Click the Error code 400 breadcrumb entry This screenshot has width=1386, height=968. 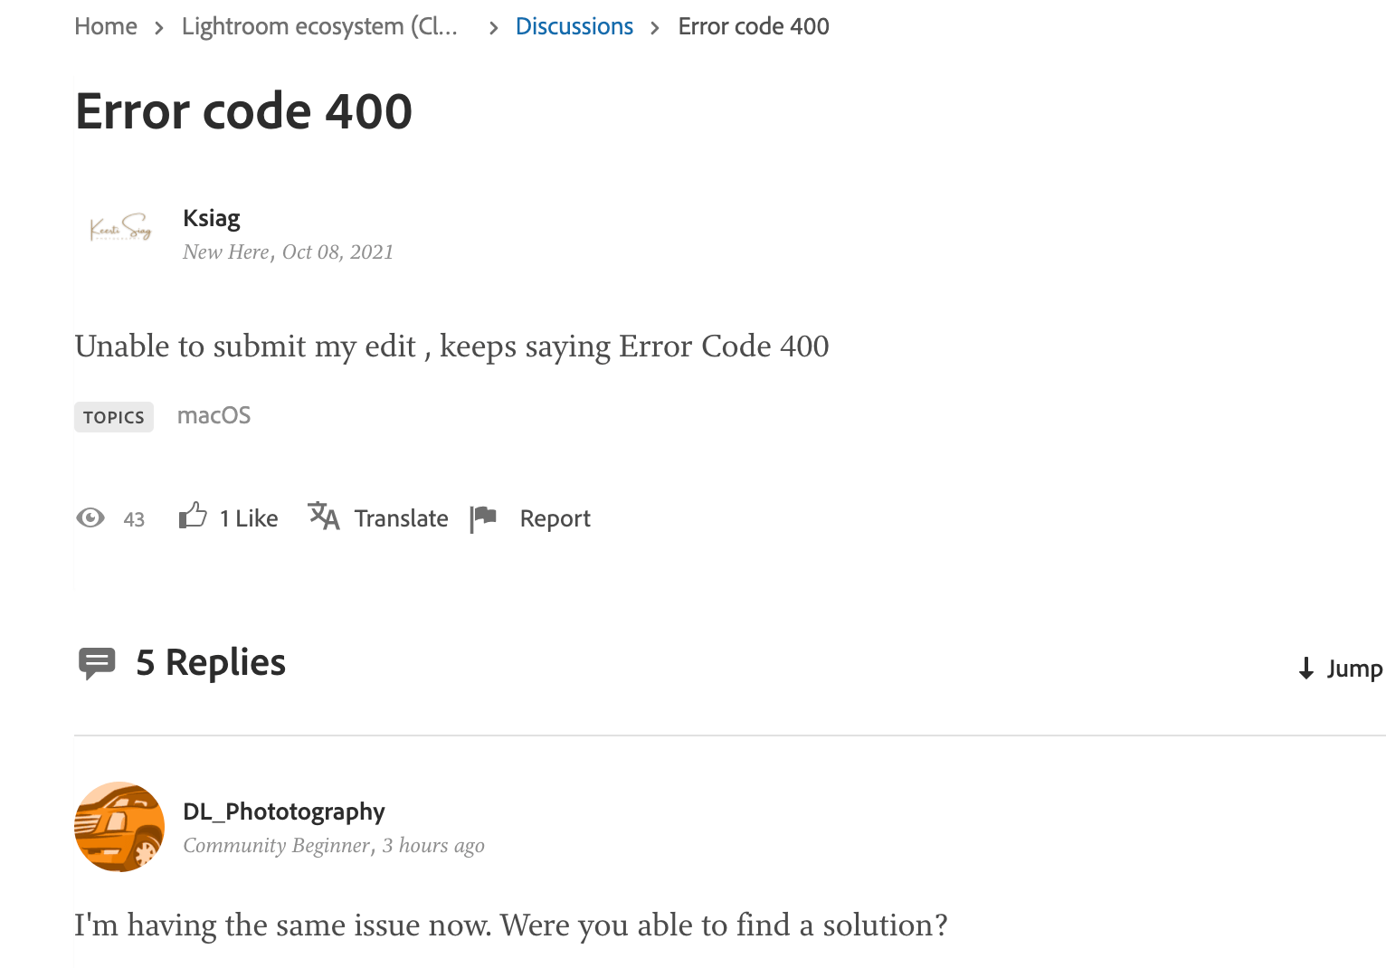point(754,26)
